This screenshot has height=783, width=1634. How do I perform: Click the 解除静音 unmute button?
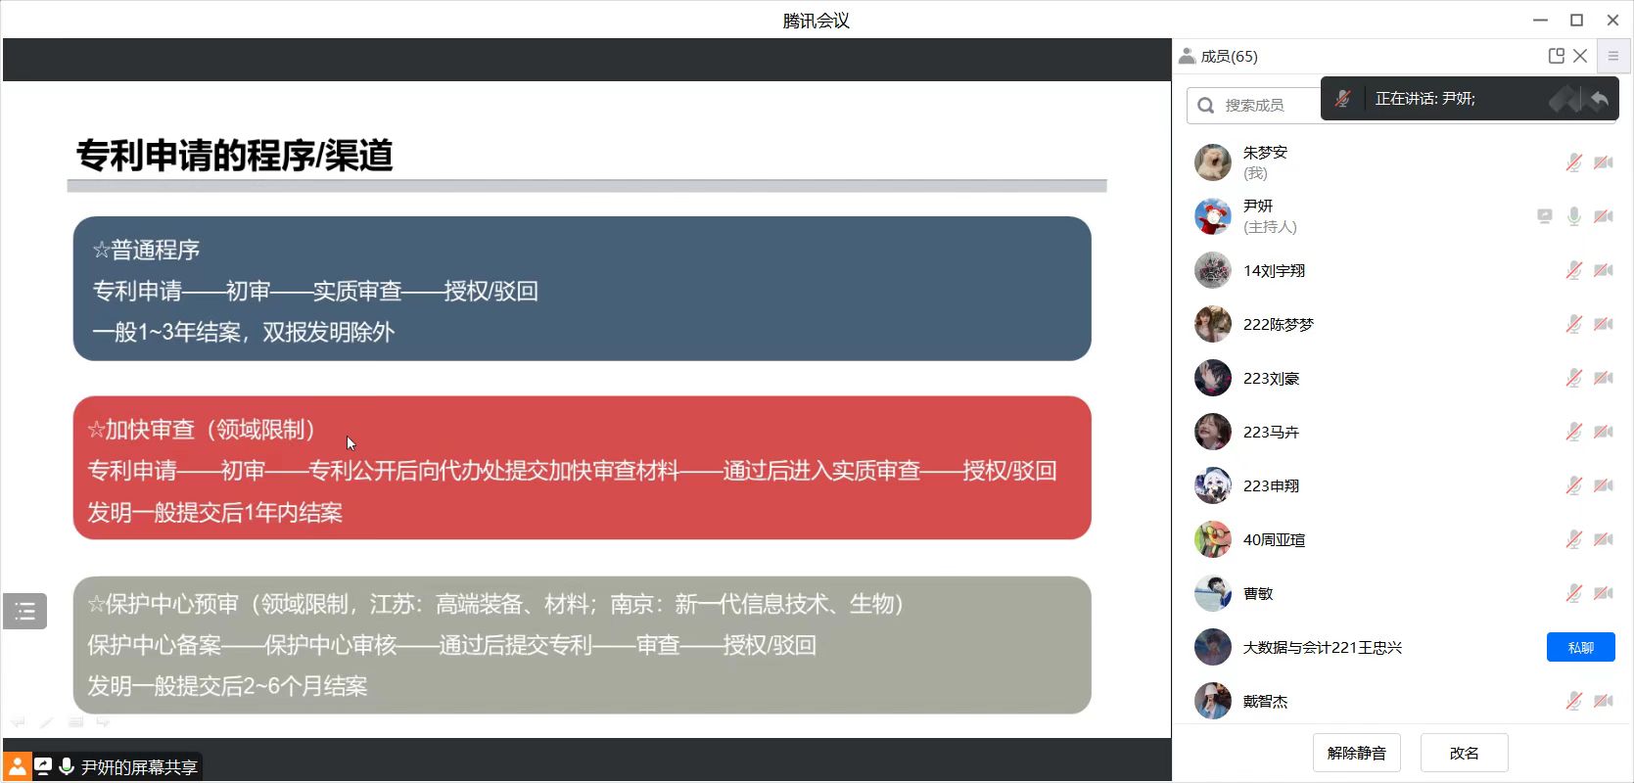[1356, 753]
